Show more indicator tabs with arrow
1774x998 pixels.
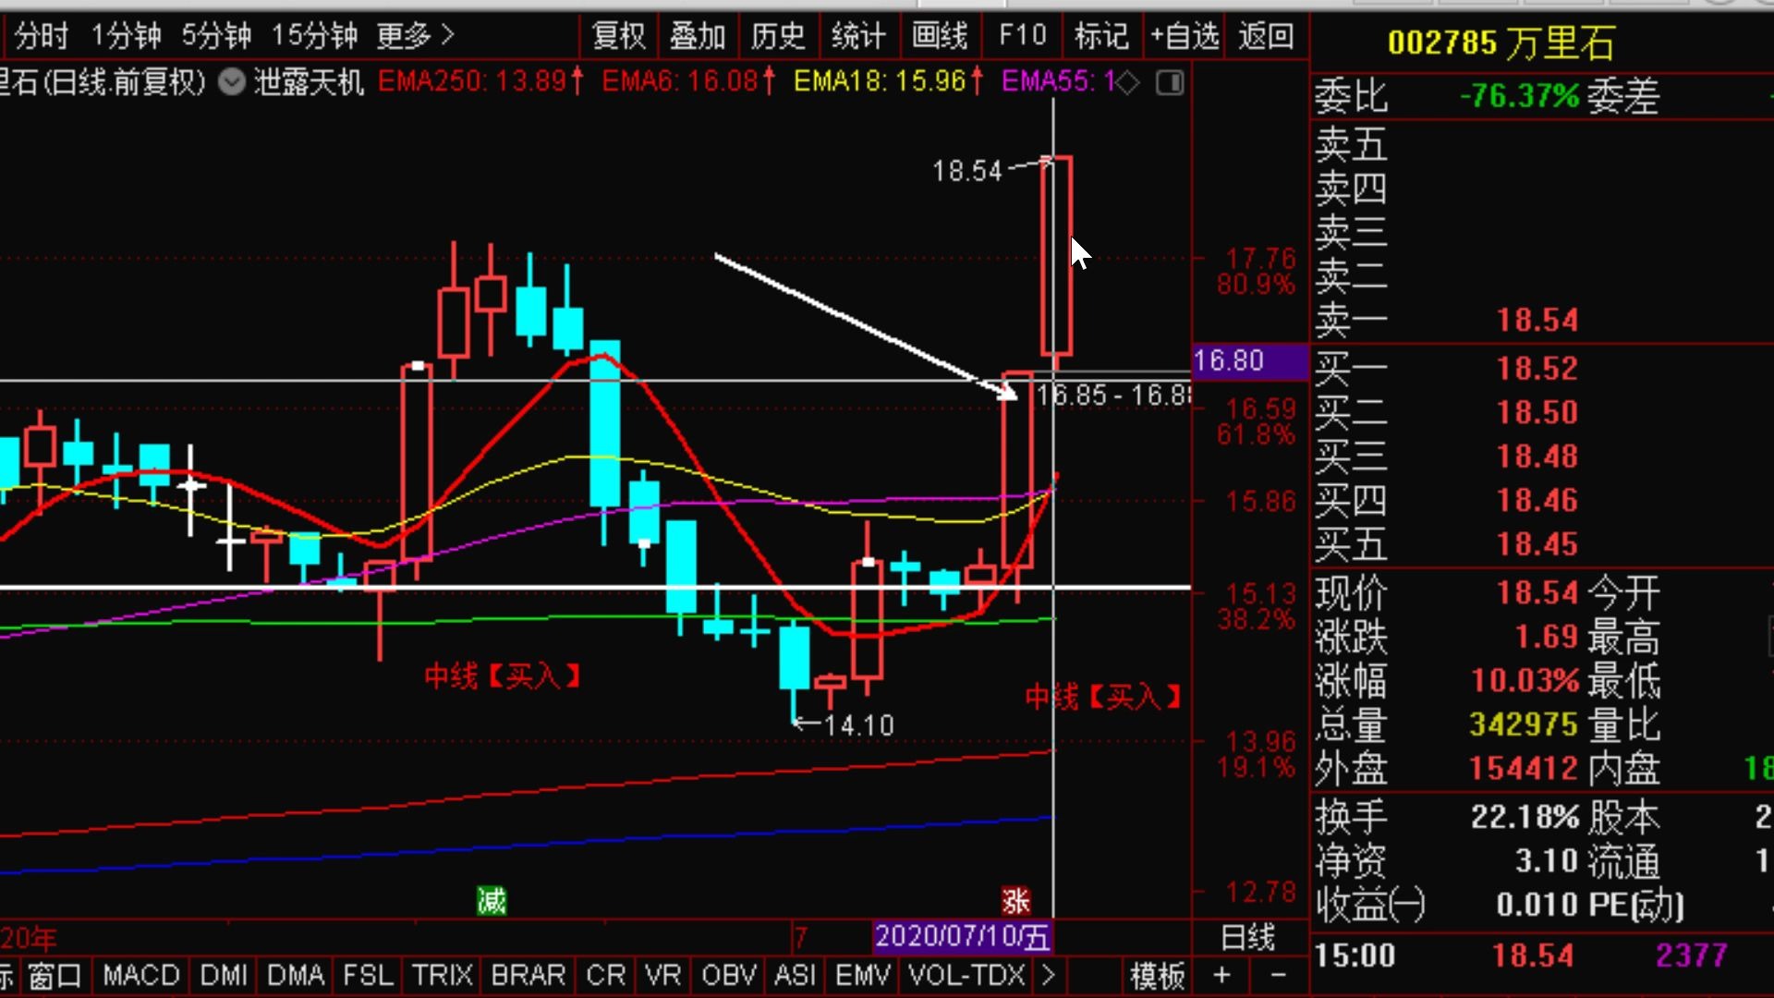(1049, 976)
